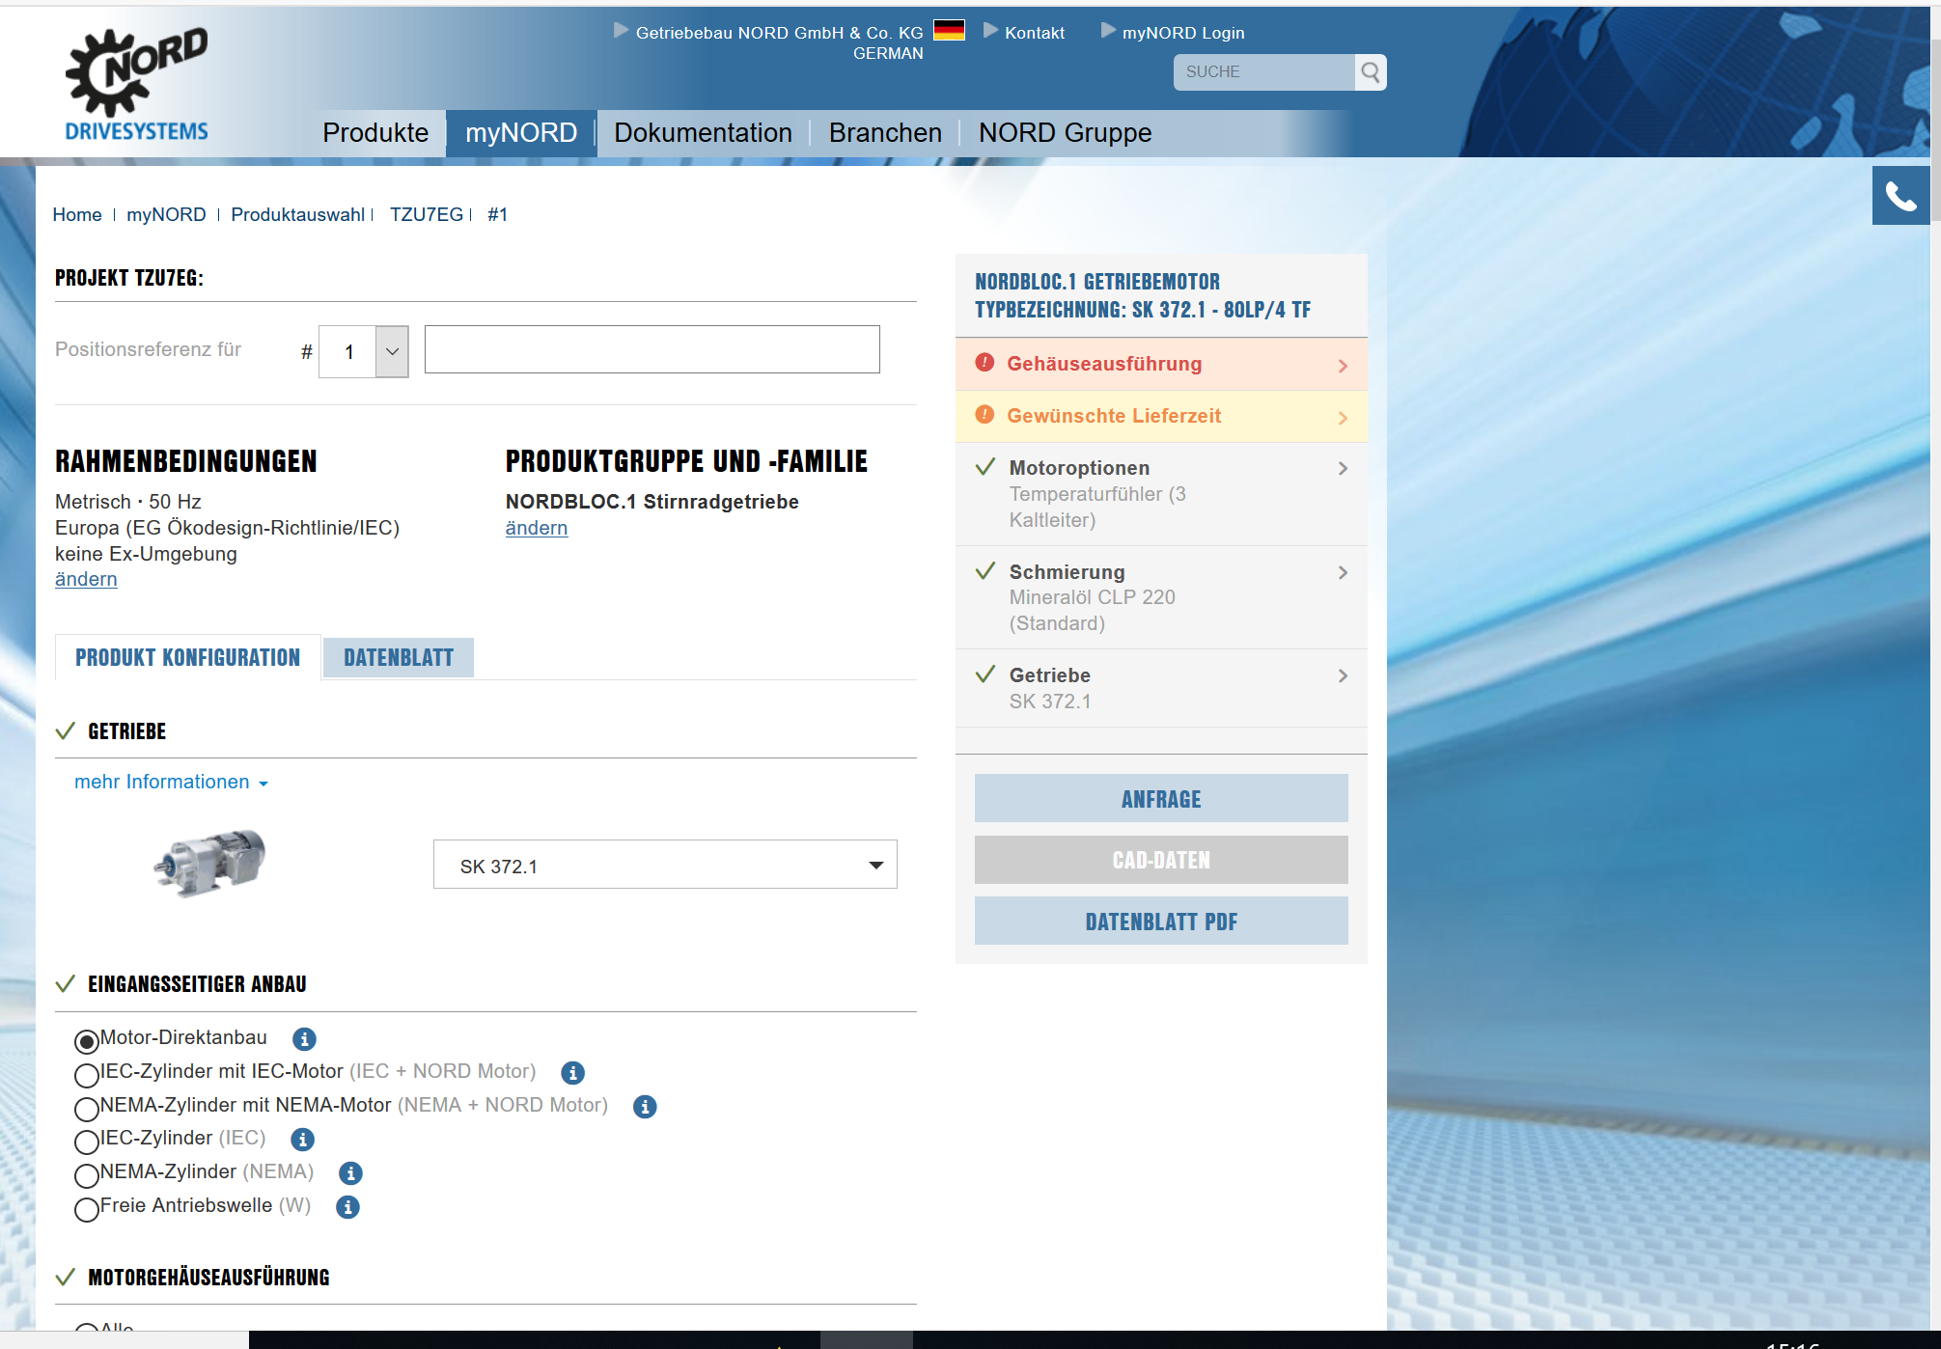Select Freie Antriebswelle (W) radio option
The width and height of the screenshot is (1941, 1349).
tap(87, 1209)
